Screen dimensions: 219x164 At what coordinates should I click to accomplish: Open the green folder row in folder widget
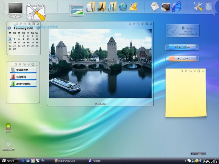[x=23, y=84]
